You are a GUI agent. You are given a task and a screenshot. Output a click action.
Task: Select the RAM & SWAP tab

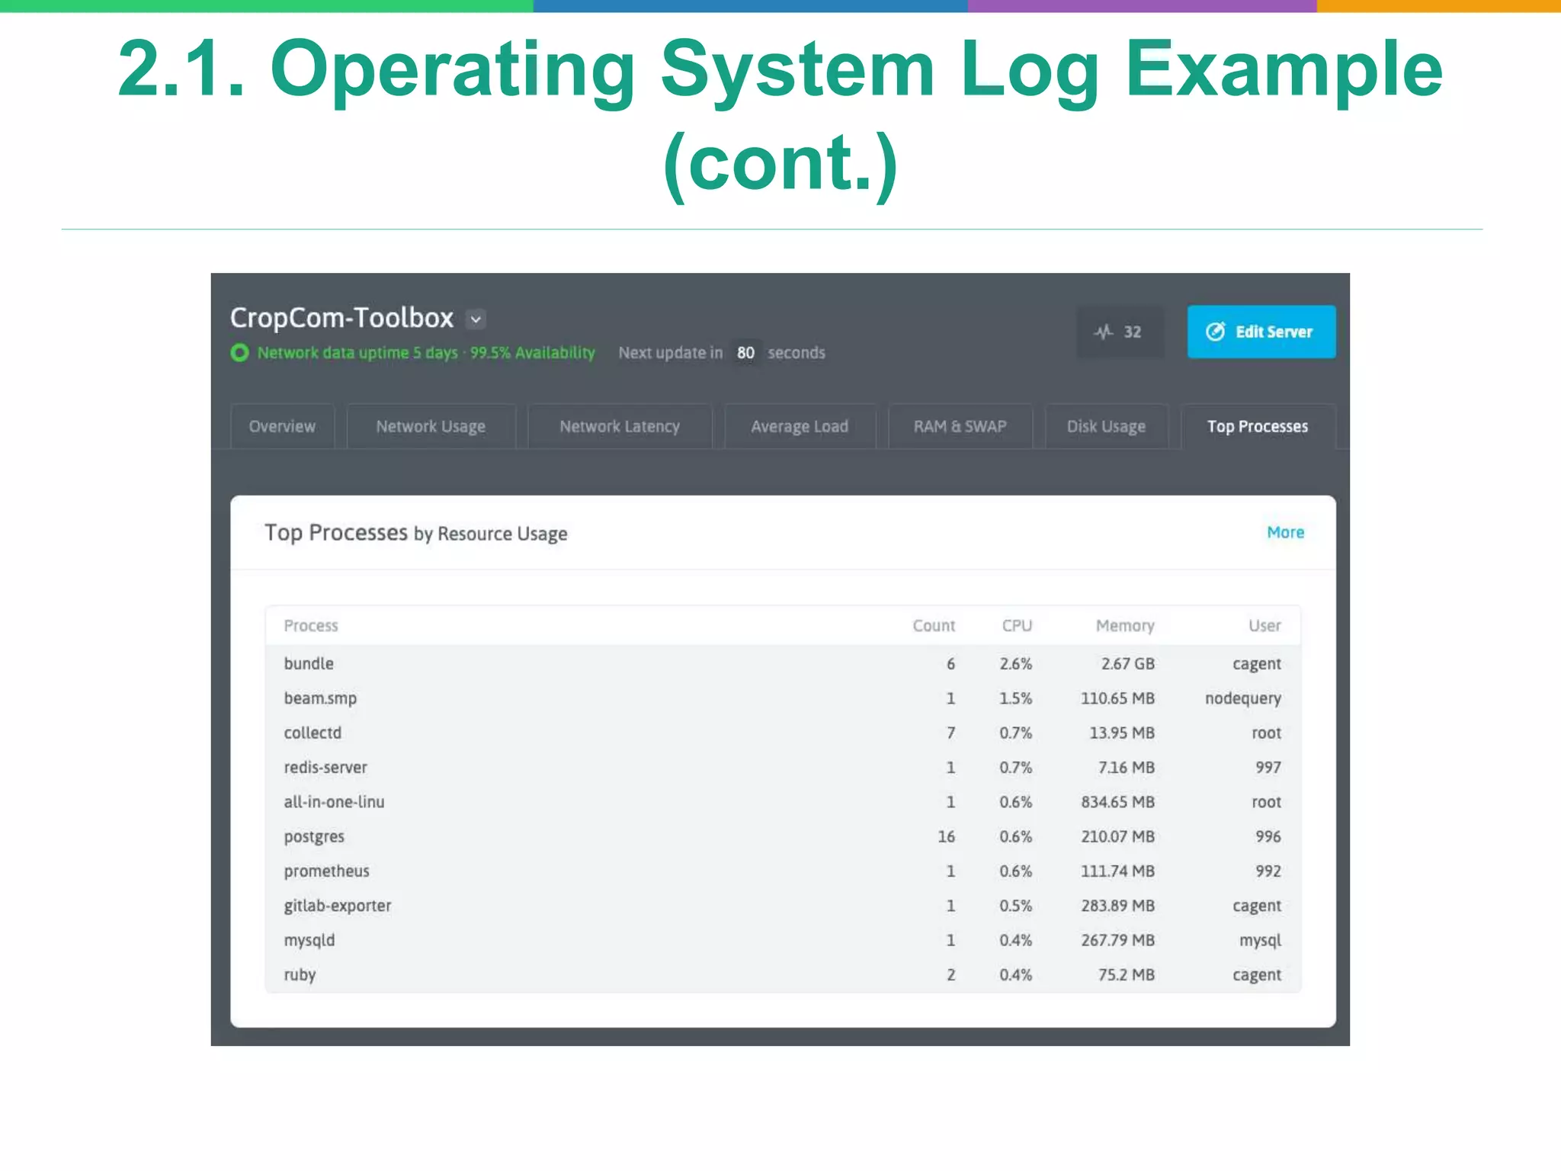[960, 426]
